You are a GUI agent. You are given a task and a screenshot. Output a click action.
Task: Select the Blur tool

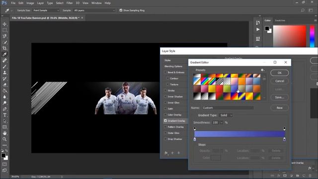(4, 97)
